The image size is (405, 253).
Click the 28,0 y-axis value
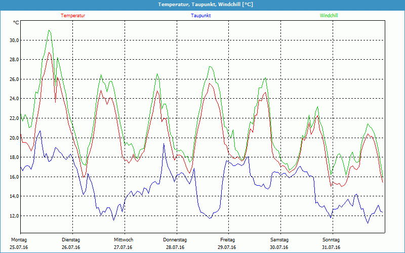(14, 60)
